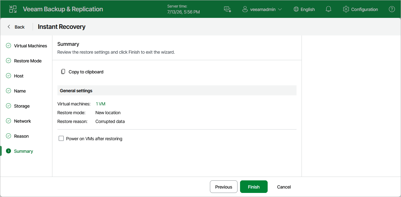Click the Virtual Machines step checkmark icon
This screenshot has height=197, width=401.
[8, 46]
